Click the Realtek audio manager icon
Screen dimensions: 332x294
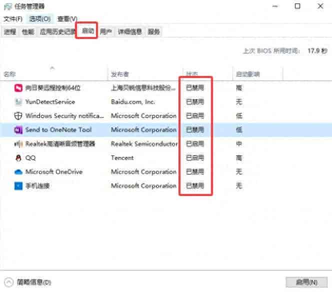[x=18, y=144]
